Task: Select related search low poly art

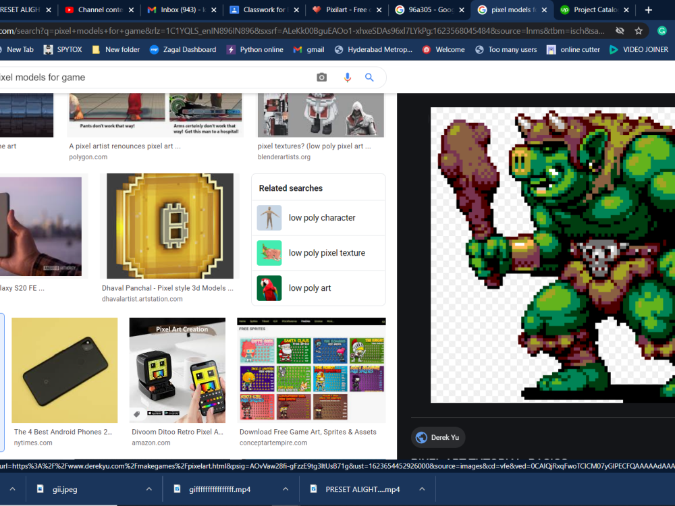Action: [319, 288]
